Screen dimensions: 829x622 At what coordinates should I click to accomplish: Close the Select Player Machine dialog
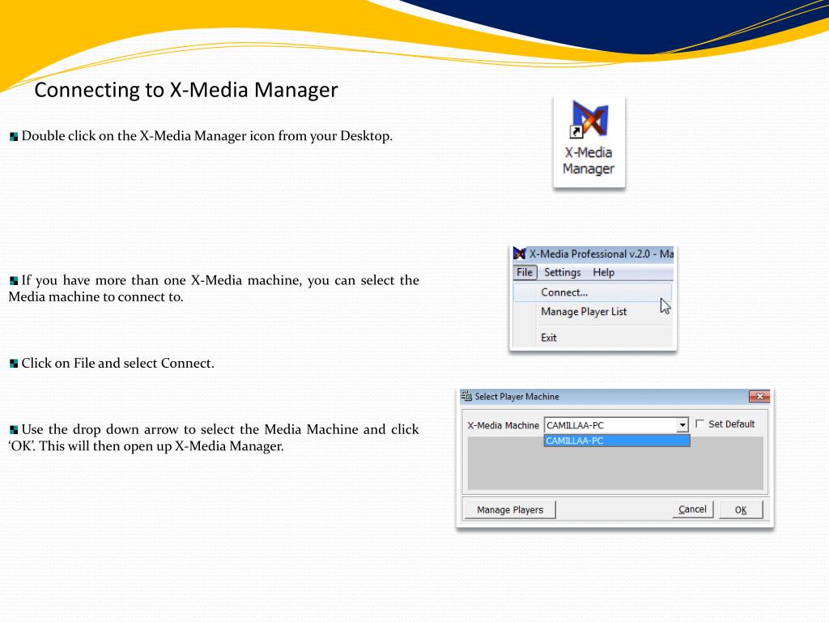click(x=759, y=397)
